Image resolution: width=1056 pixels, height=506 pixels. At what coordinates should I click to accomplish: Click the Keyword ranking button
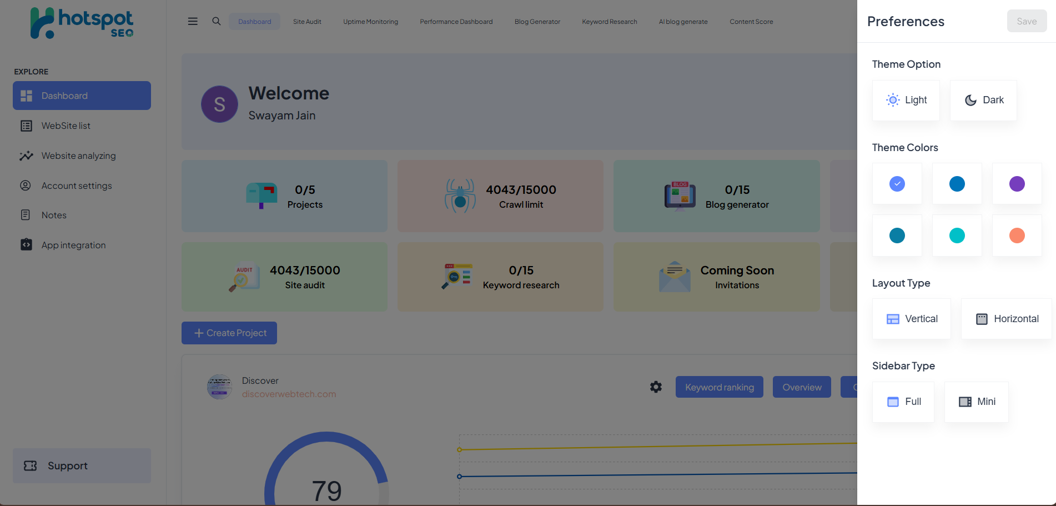[x=719, y=387]
